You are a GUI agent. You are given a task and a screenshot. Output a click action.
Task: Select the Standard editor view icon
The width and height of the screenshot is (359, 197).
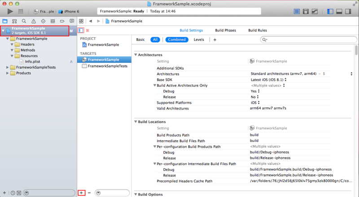(x=297, y=11)
